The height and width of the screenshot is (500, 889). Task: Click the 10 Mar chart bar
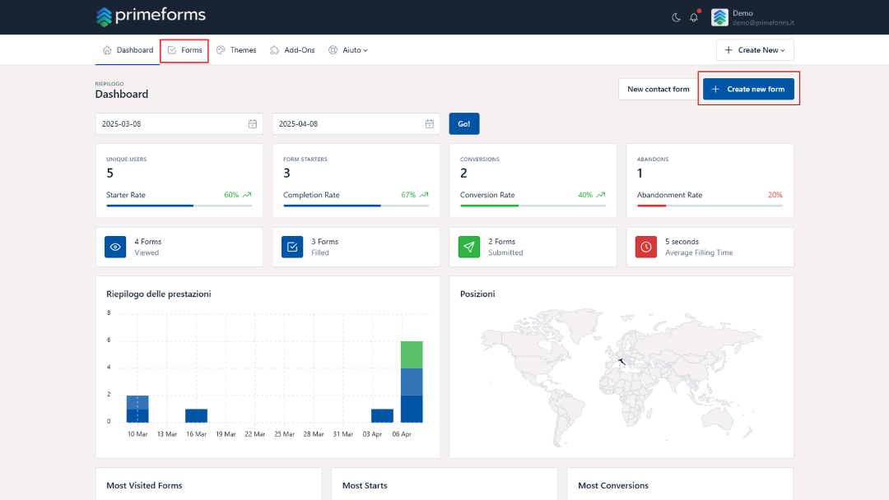[x=137, y=409]
